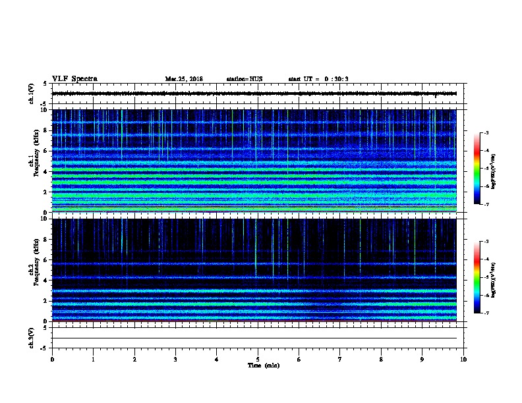Viewport: 522px width, 403px height.
Task: Click the "Time (min)" axis label
Action: pos(264,365)
